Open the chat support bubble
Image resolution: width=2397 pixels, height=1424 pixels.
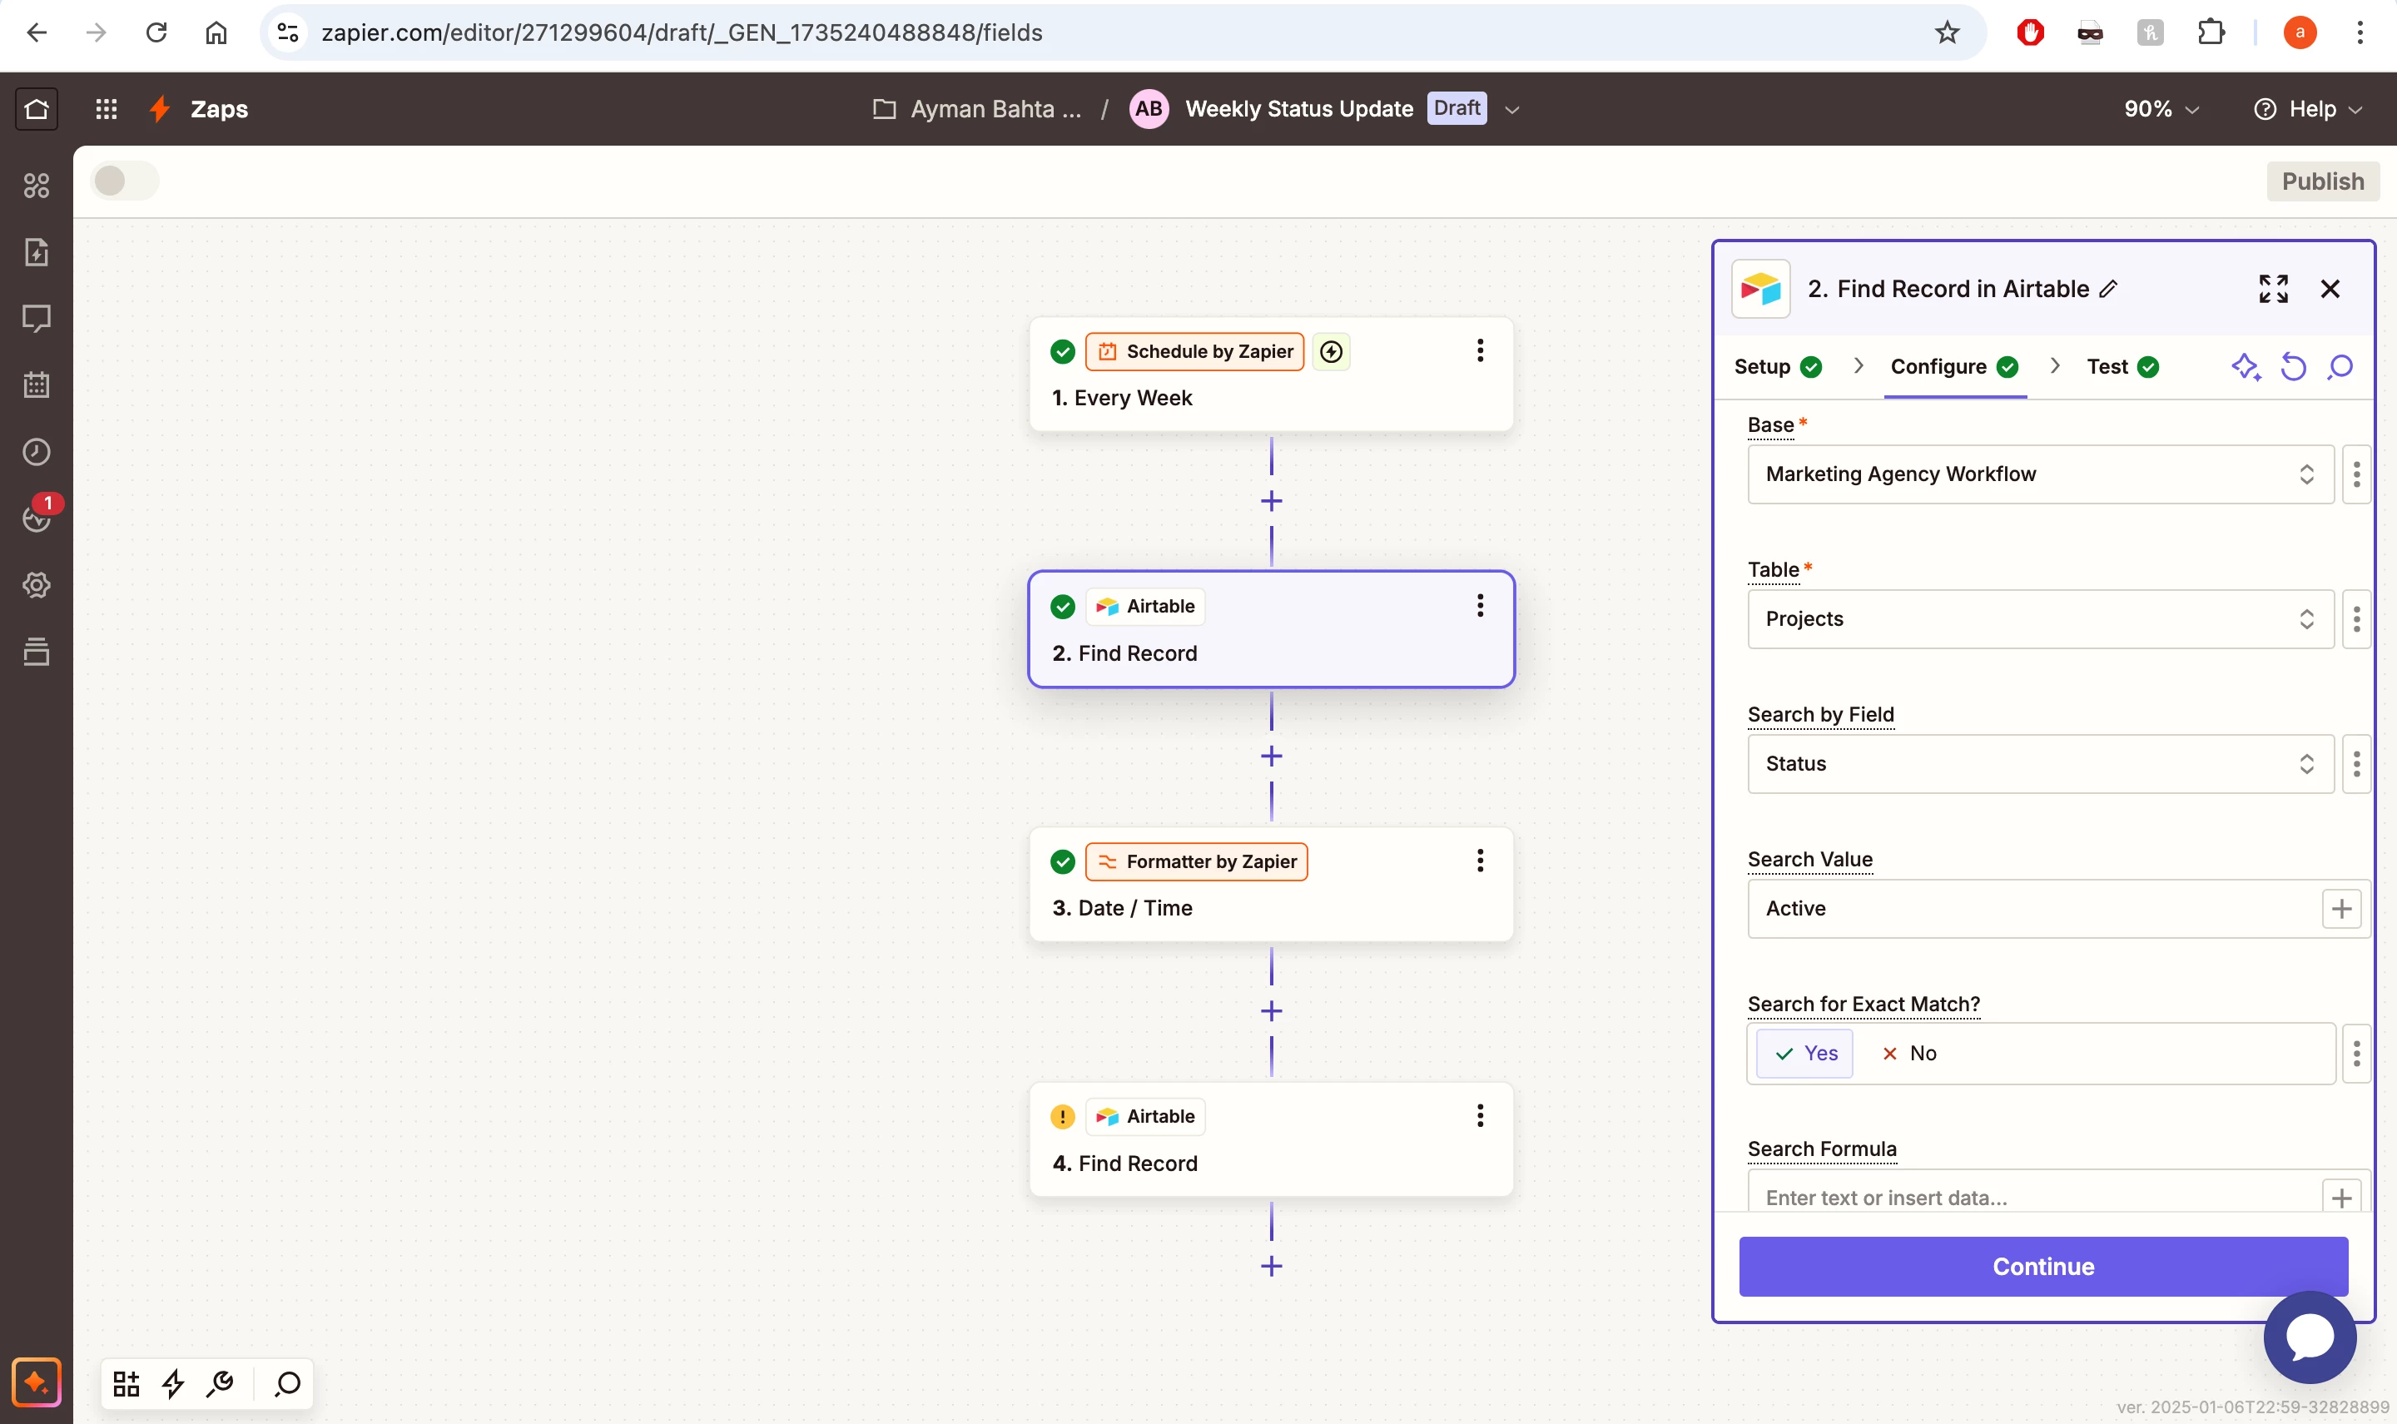pyautogui.click(x=2309, y=1337)
